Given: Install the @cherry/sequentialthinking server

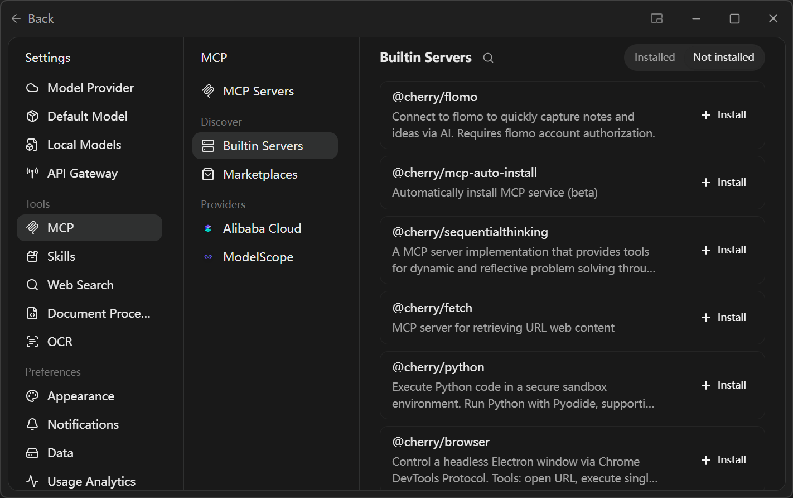Looking at the screenshot, I should pyautogui.click(x=723, y=250).
